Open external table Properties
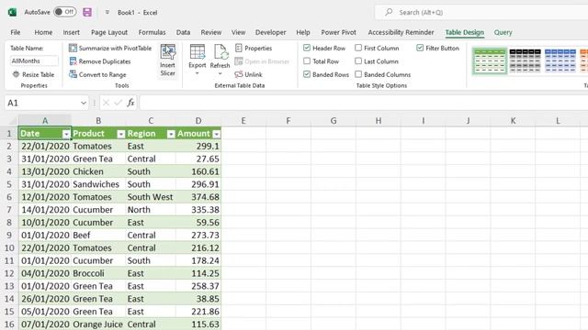 [x=254, y=49]
